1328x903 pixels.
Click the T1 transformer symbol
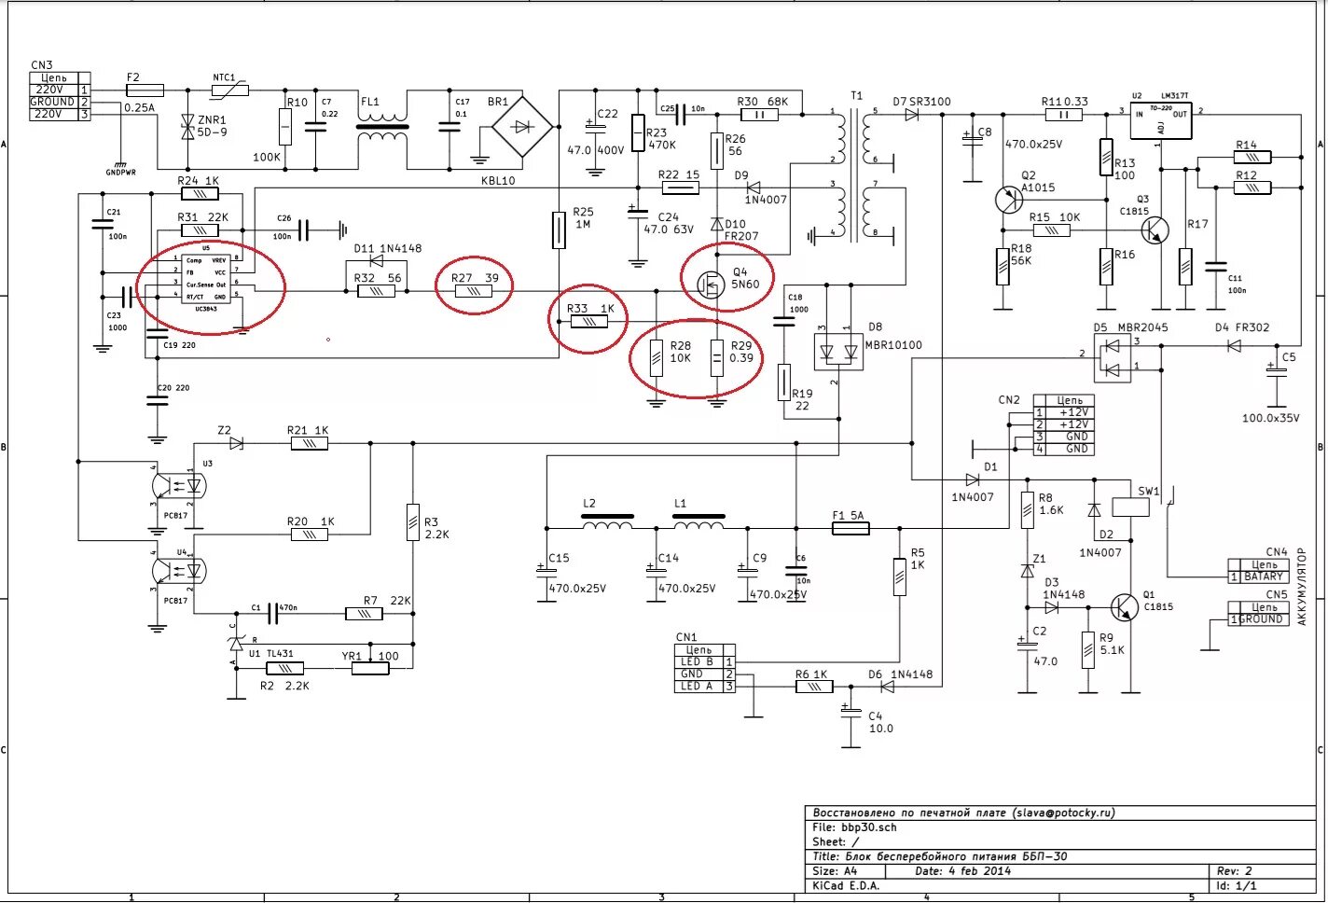(855, 174)
